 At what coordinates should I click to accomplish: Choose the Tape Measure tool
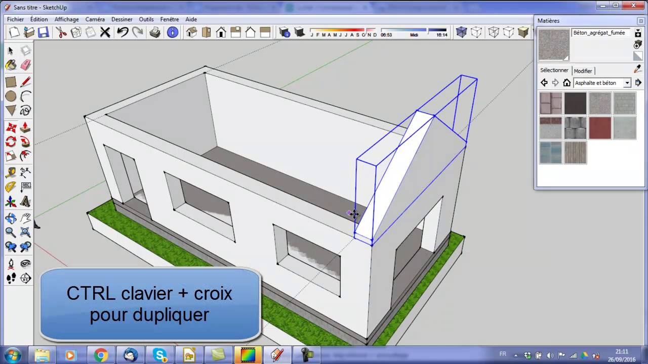(11, 173)
